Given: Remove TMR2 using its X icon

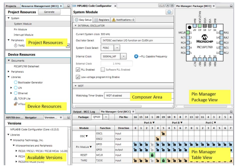Looking at the screenshot, I should click(x=68, y=46).
